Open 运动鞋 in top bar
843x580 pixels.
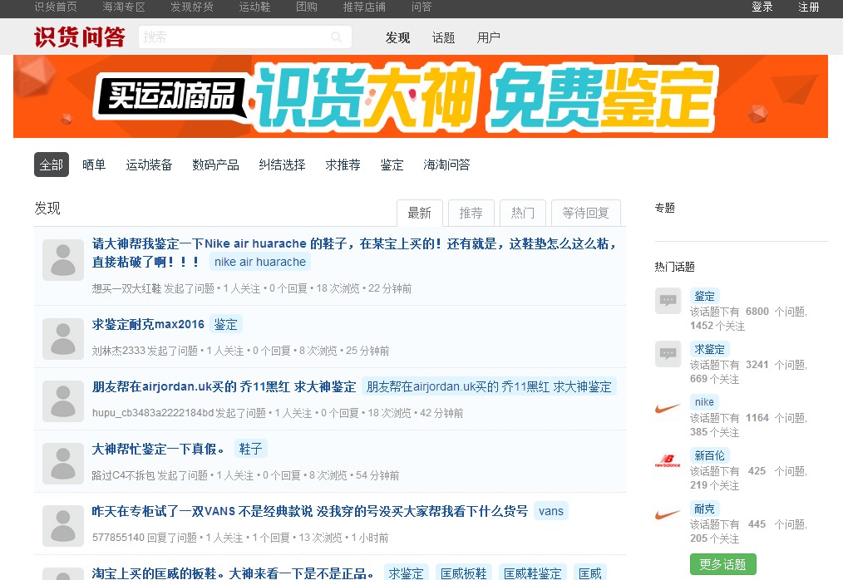coord(255,7)
